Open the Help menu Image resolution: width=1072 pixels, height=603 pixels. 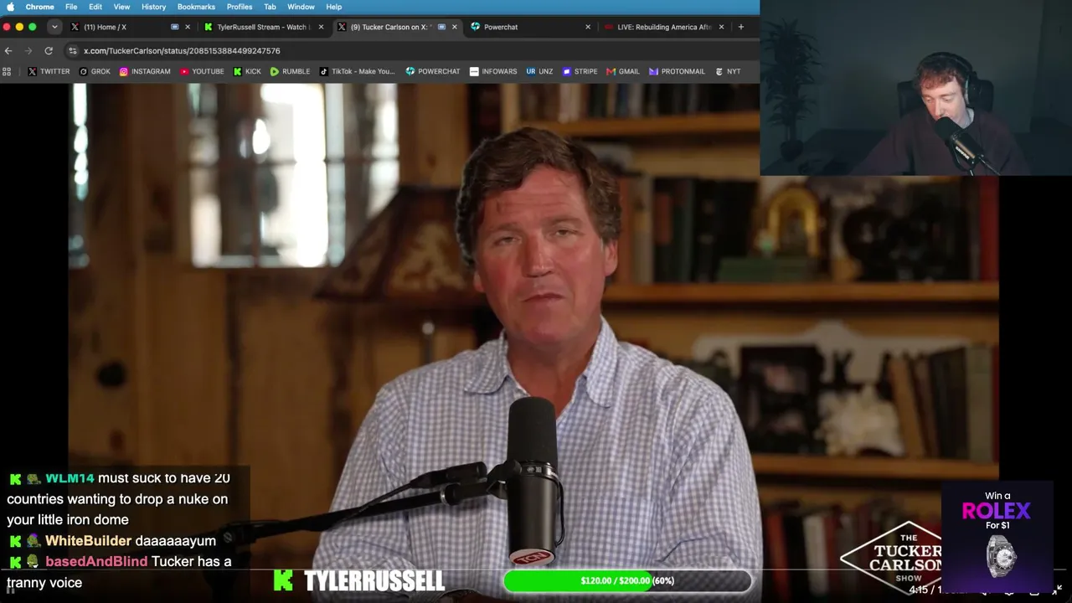pyautogui.click(x=333, y=7)
